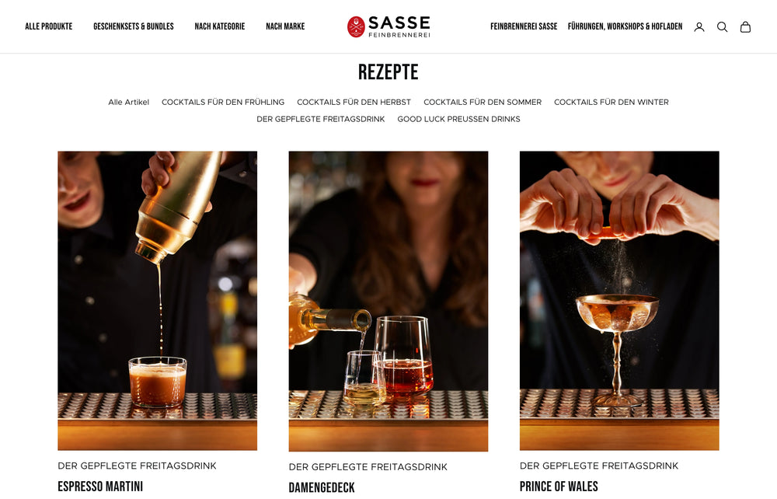Open the Damengedeck recipe title link
Image resolution: width=777 pixels, height=499 pixels.
tap(322, 487)
